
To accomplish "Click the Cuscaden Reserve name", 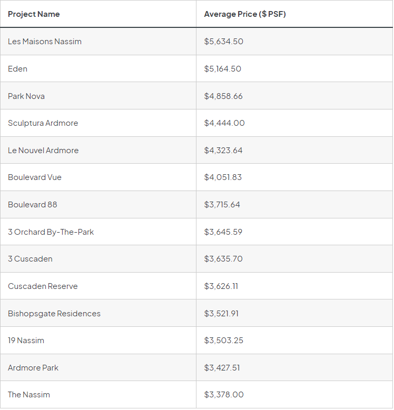I will [43, 286].
